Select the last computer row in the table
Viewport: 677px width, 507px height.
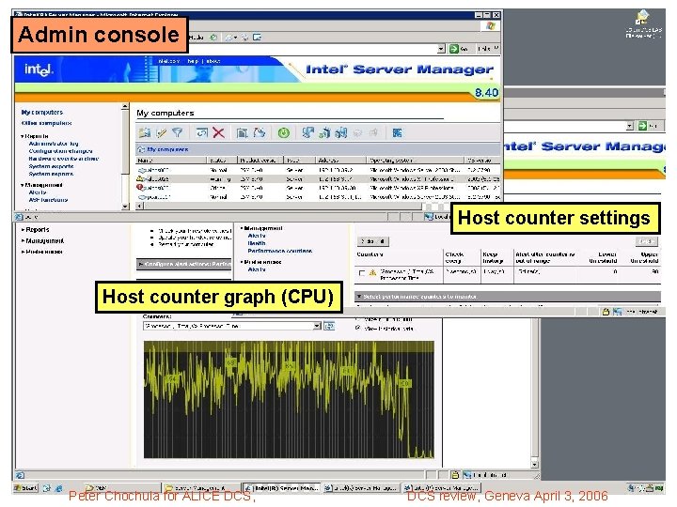click(318, 197)
